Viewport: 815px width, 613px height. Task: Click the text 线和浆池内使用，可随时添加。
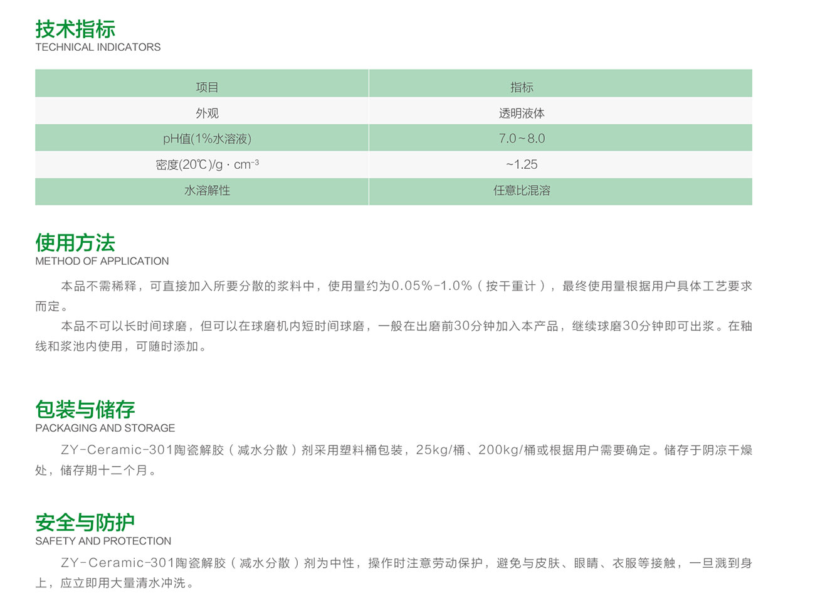click(121, 346)
